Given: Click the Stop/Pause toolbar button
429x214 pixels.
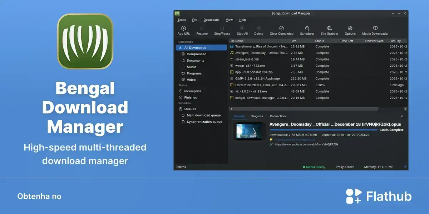Looking at the screenshot, I should point(222,31).
